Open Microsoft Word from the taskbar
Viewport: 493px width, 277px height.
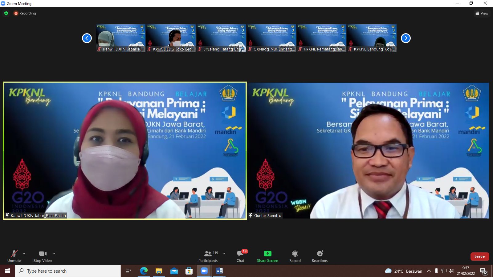pyautogui.click(x=219, y=271)
